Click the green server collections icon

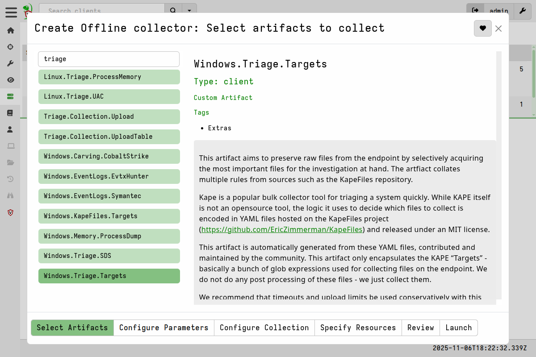10,96
